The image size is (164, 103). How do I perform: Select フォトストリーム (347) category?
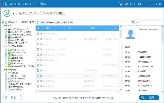click(x=21, y=32)
